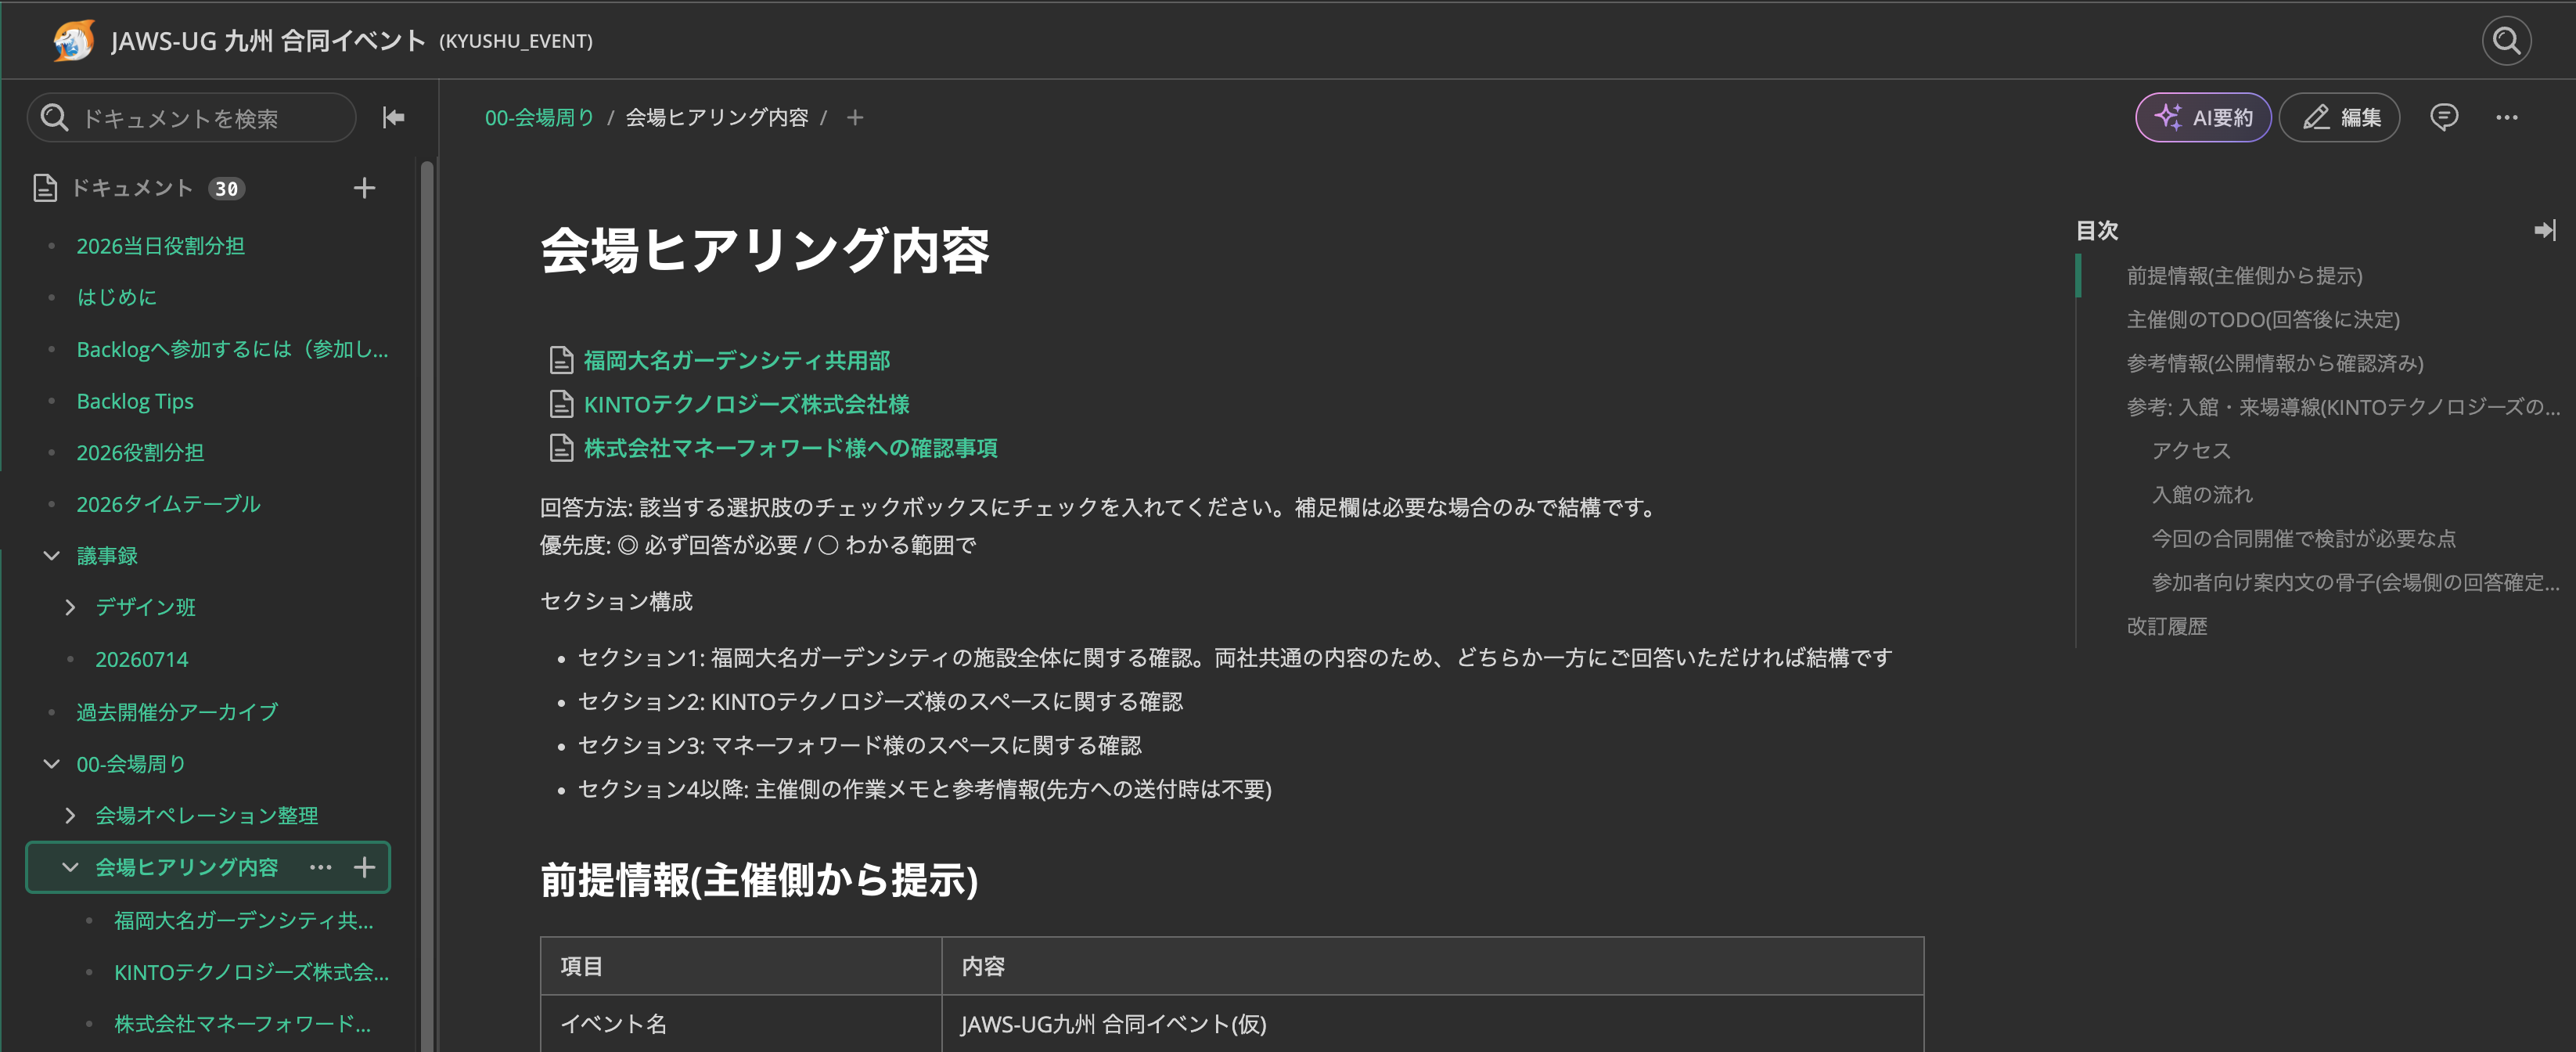This screenshot has width=2576, height=1052.
Task: Open 株式会社マネーフォワード... in sidebar tree
Action: pyautogui.click(x=242, y=1024)
